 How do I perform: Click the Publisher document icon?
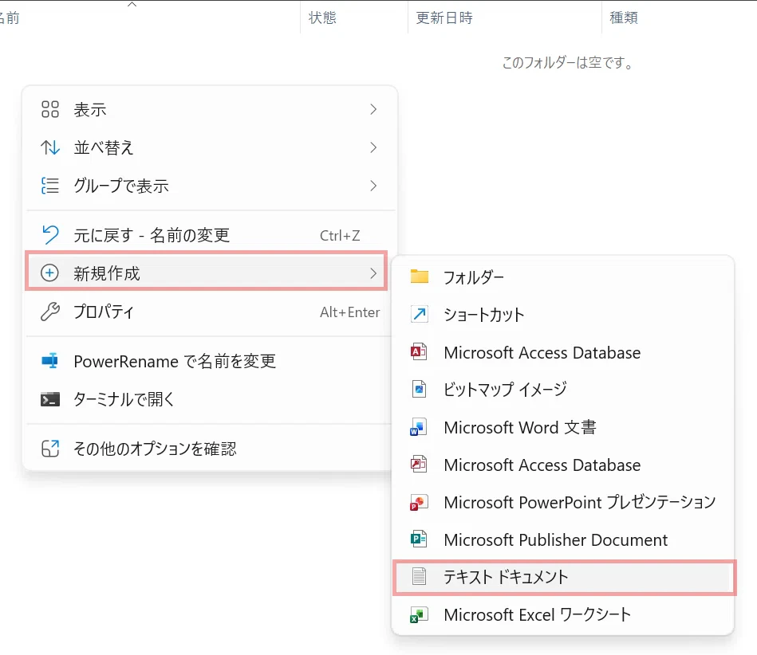pyautogui.click(x=418, y=539)
